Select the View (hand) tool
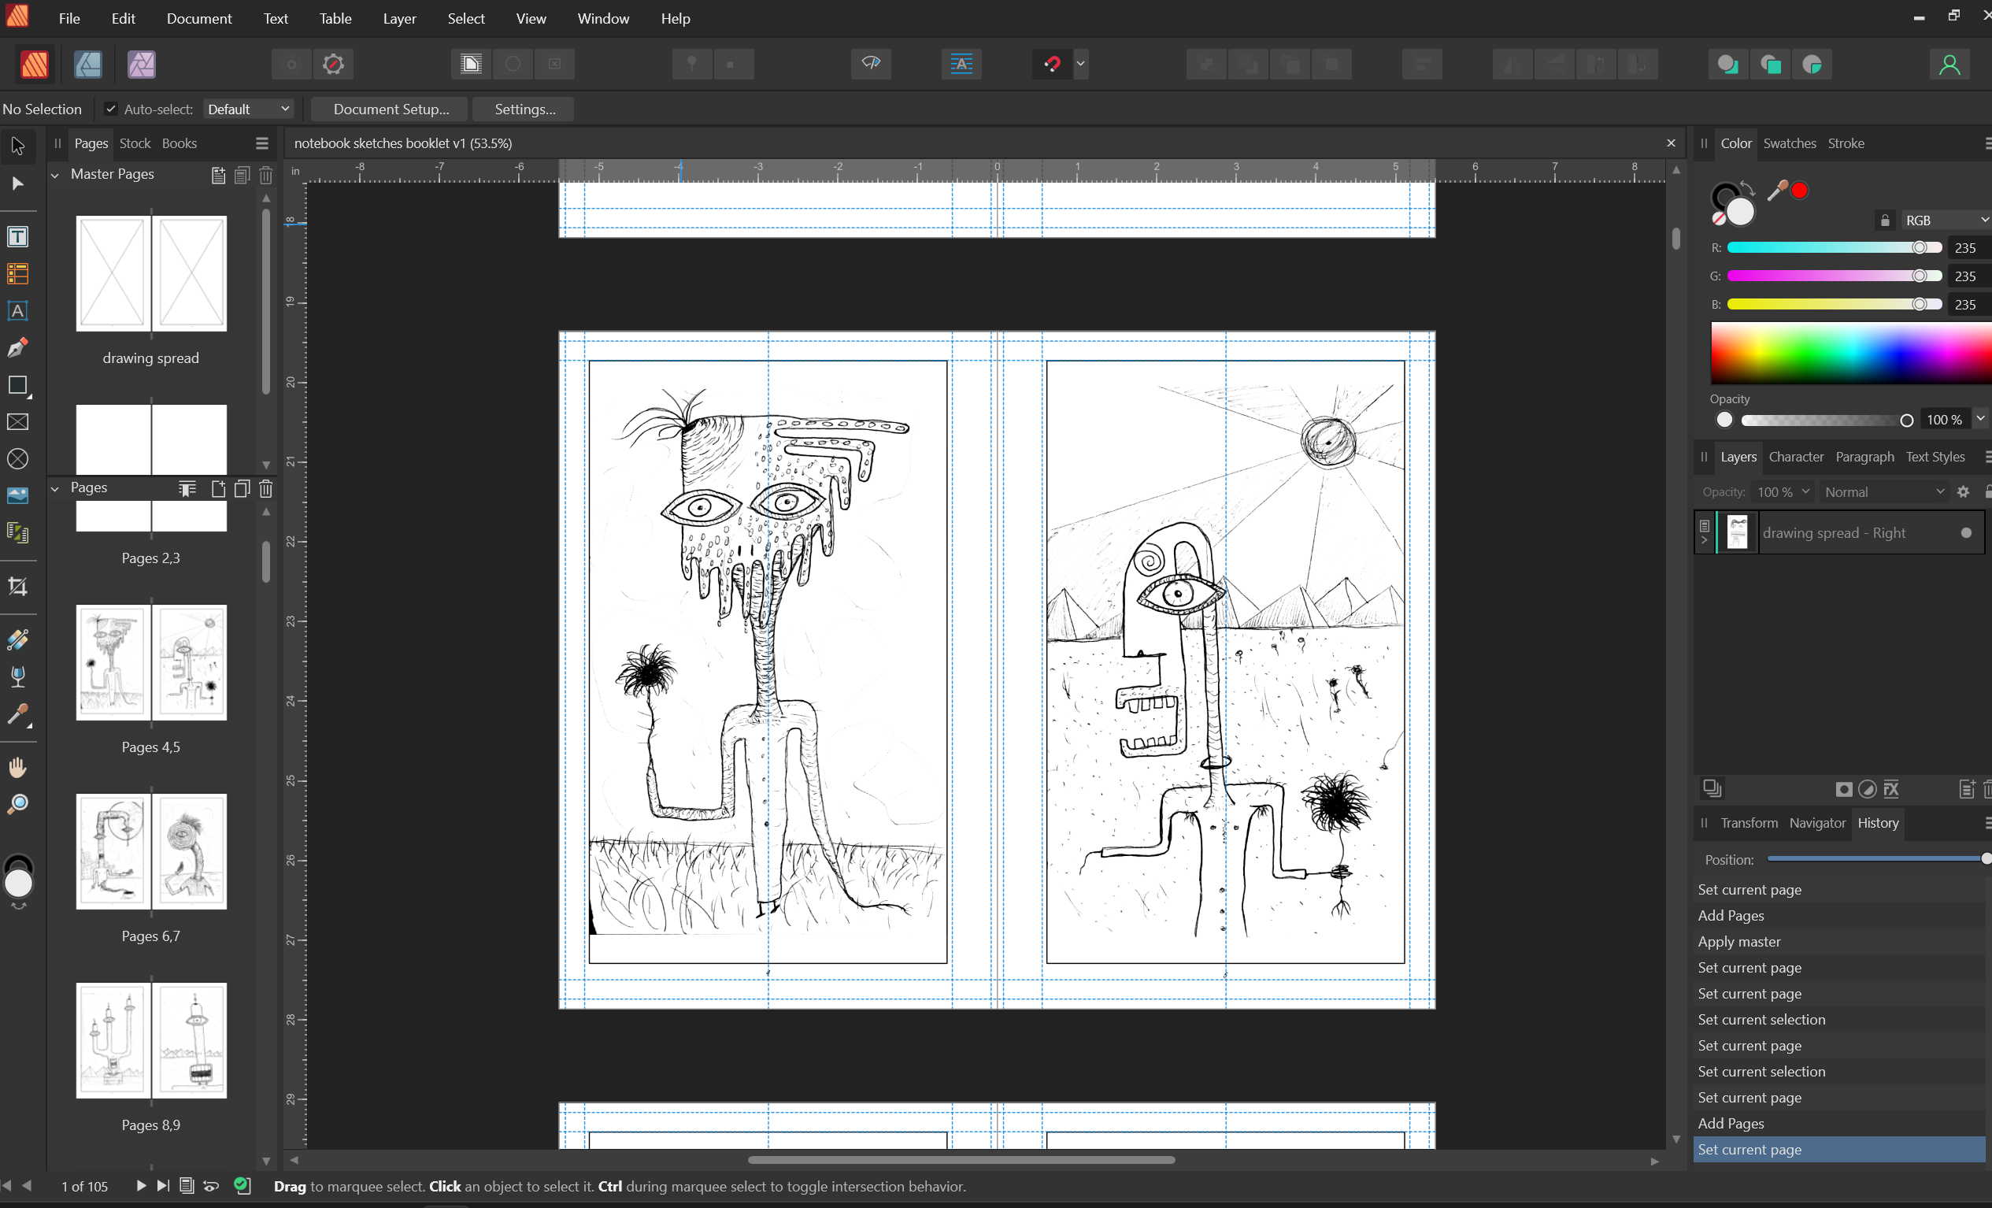The width and height of the screenshot is (1992, 1208). pyautogui.click(x=18, y=766)
